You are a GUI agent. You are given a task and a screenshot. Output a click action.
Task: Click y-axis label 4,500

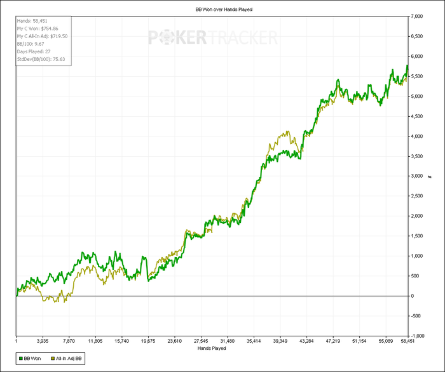[417, 116]
